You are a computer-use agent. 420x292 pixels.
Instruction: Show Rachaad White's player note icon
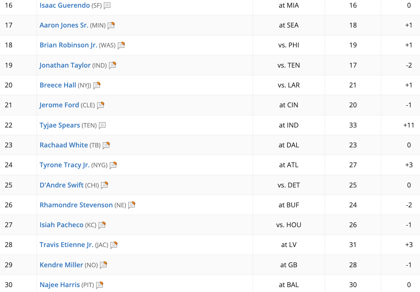106,145
